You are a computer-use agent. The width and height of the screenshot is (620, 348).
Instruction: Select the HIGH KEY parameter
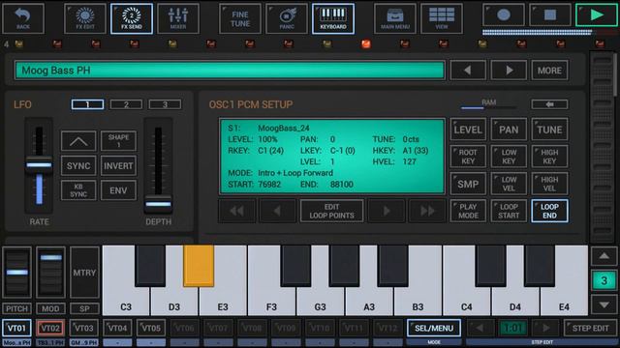point(549,157)
